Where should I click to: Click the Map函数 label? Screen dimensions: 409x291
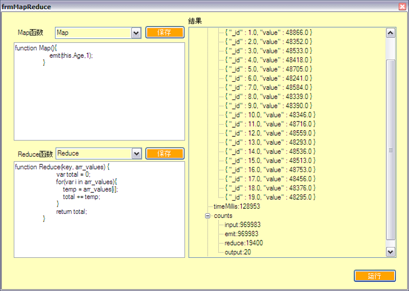coord(31,33)
